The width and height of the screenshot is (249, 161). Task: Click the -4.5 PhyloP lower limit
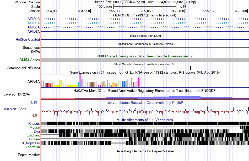(34, 116)
